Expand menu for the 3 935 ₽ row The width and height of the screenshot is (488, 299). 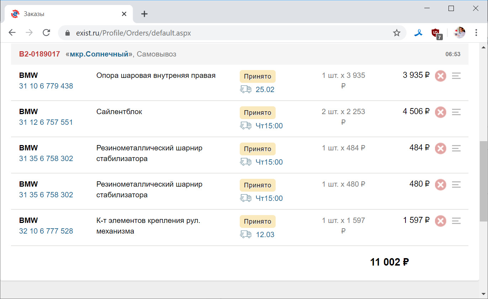pos(456,76)
